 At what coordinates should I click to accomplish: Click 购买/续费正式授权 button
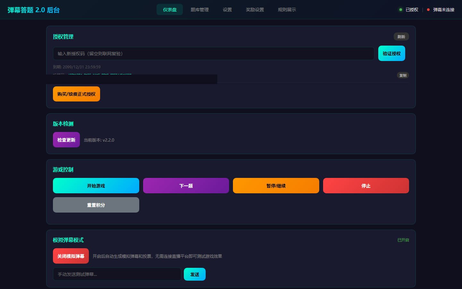point(76,94)
